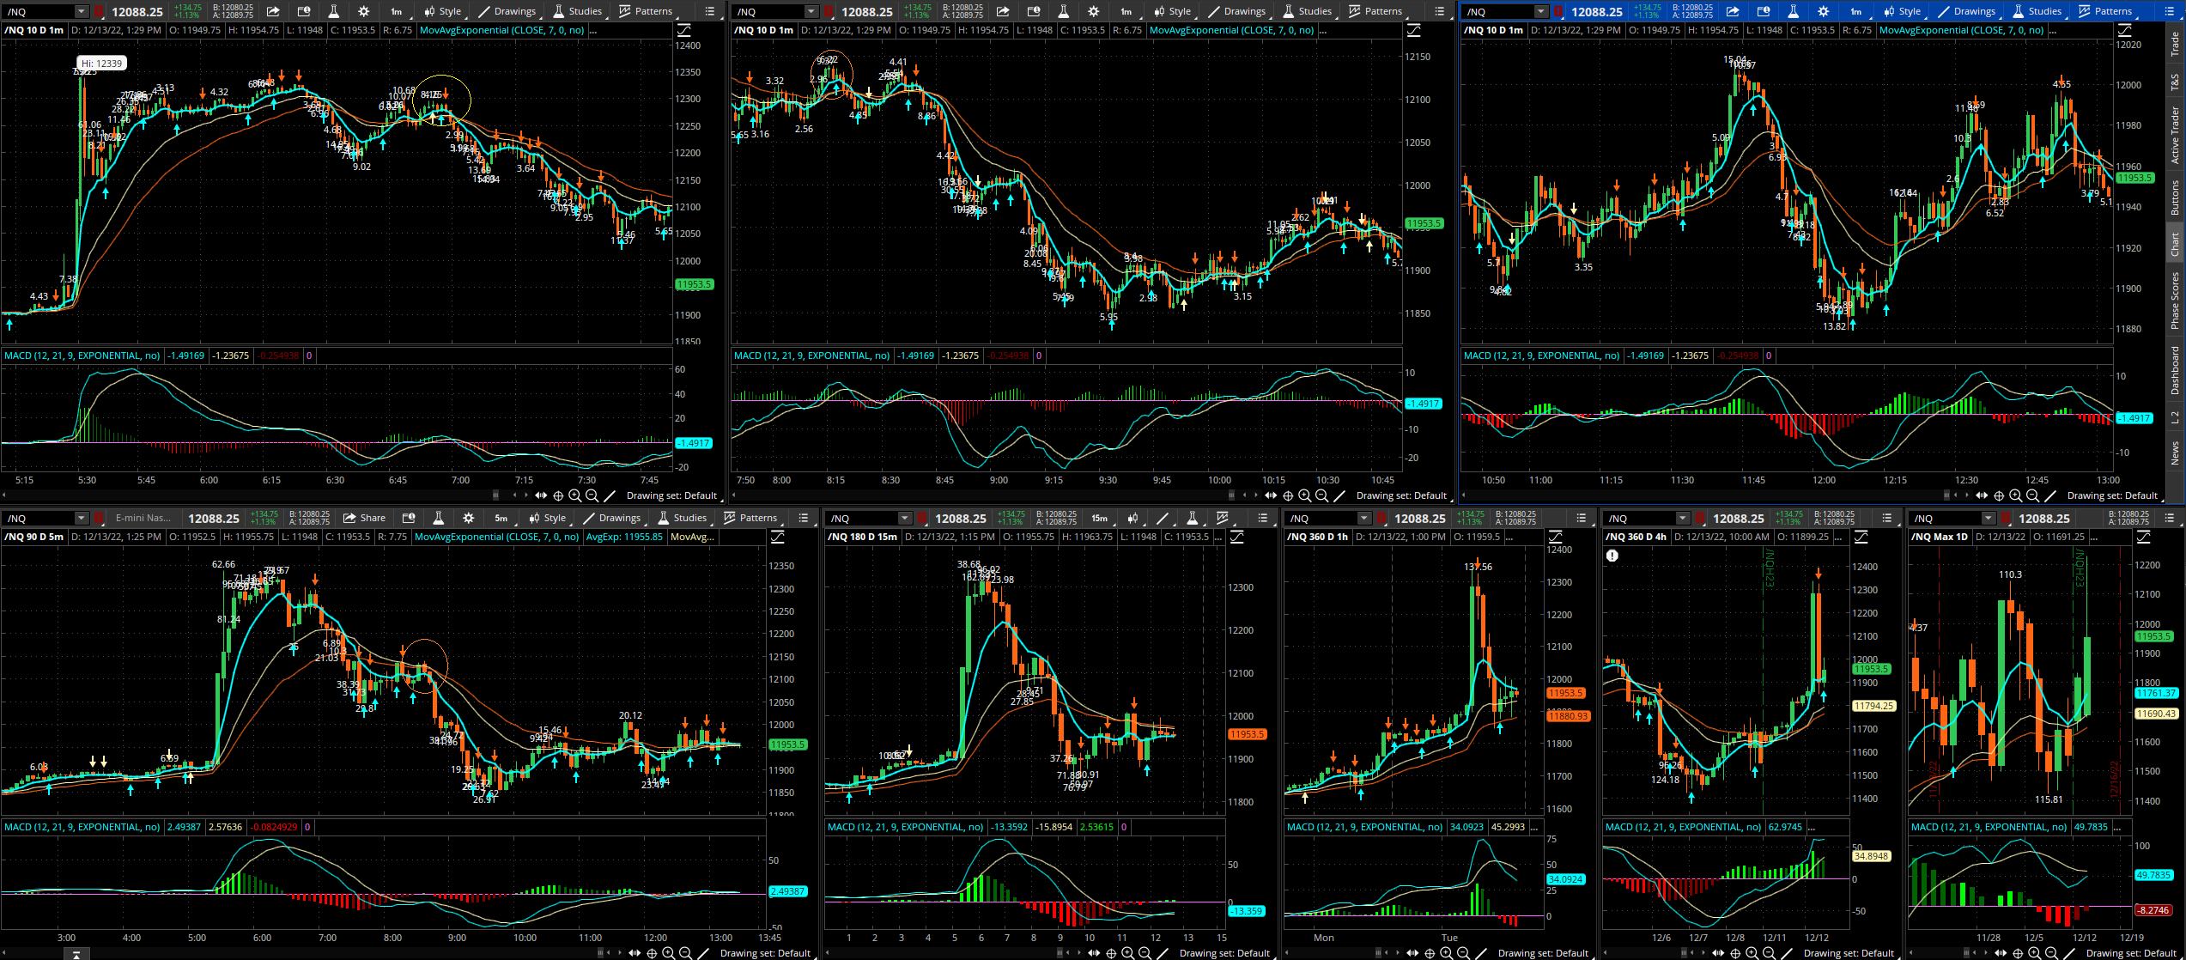Zoom in on the top-left 1m chart
Screen dimensions: 2186x960
click(575, 495)
